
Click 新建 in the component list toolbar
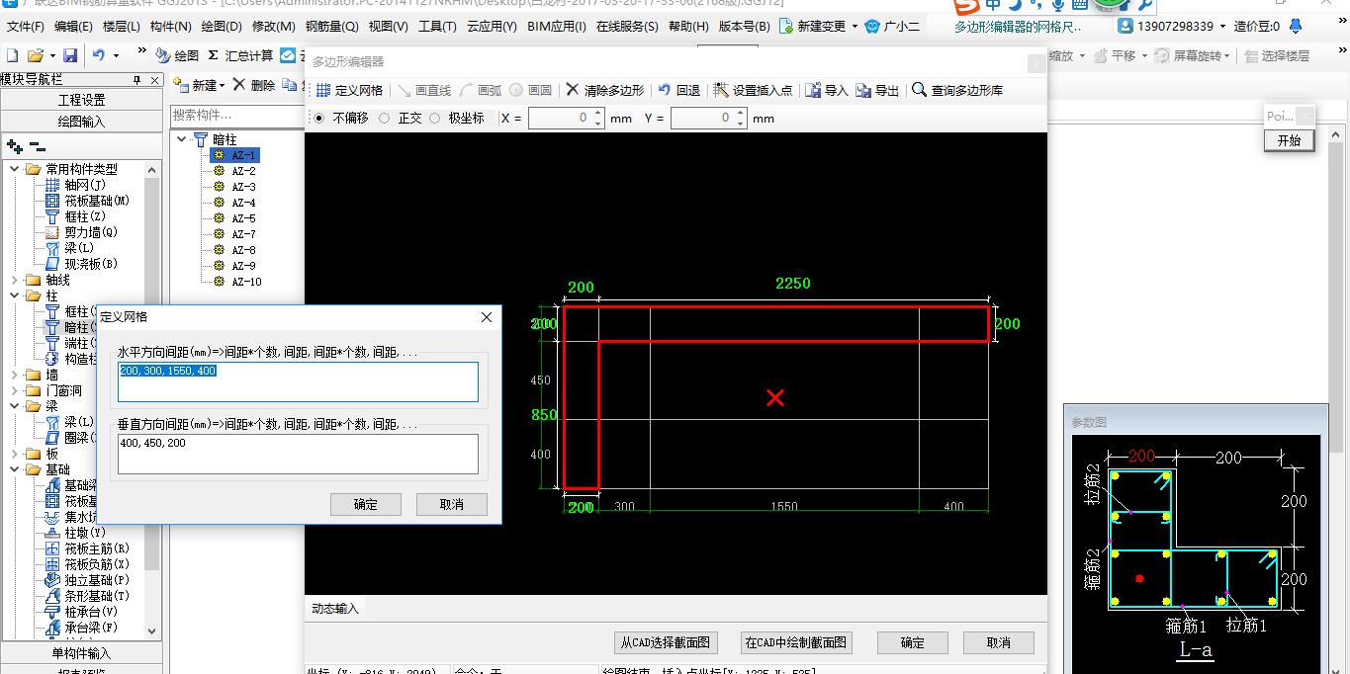200,86
